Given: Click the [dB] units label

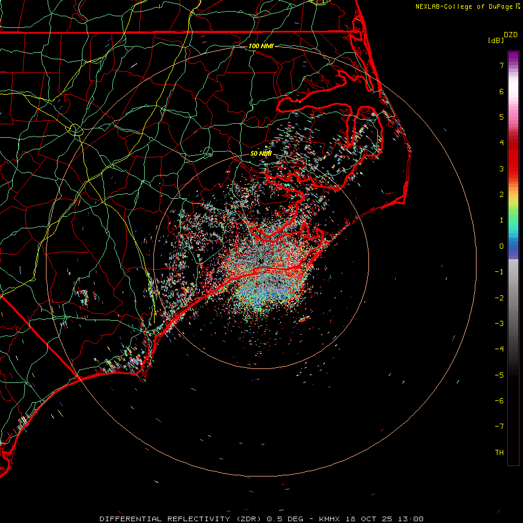Looking at the screenshot, I should (496, 40).
